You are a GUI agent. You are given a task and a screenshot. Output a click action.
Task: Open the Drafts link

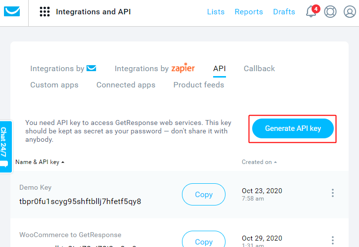284,12
